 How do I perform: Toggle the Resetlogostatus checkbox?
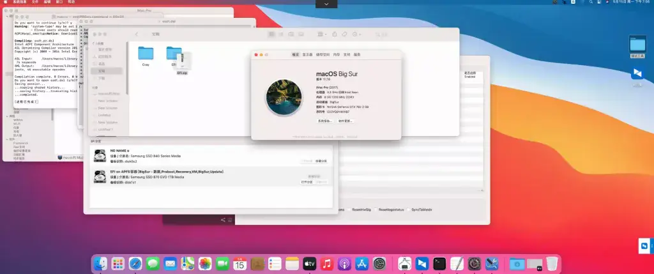click(376, 209)
